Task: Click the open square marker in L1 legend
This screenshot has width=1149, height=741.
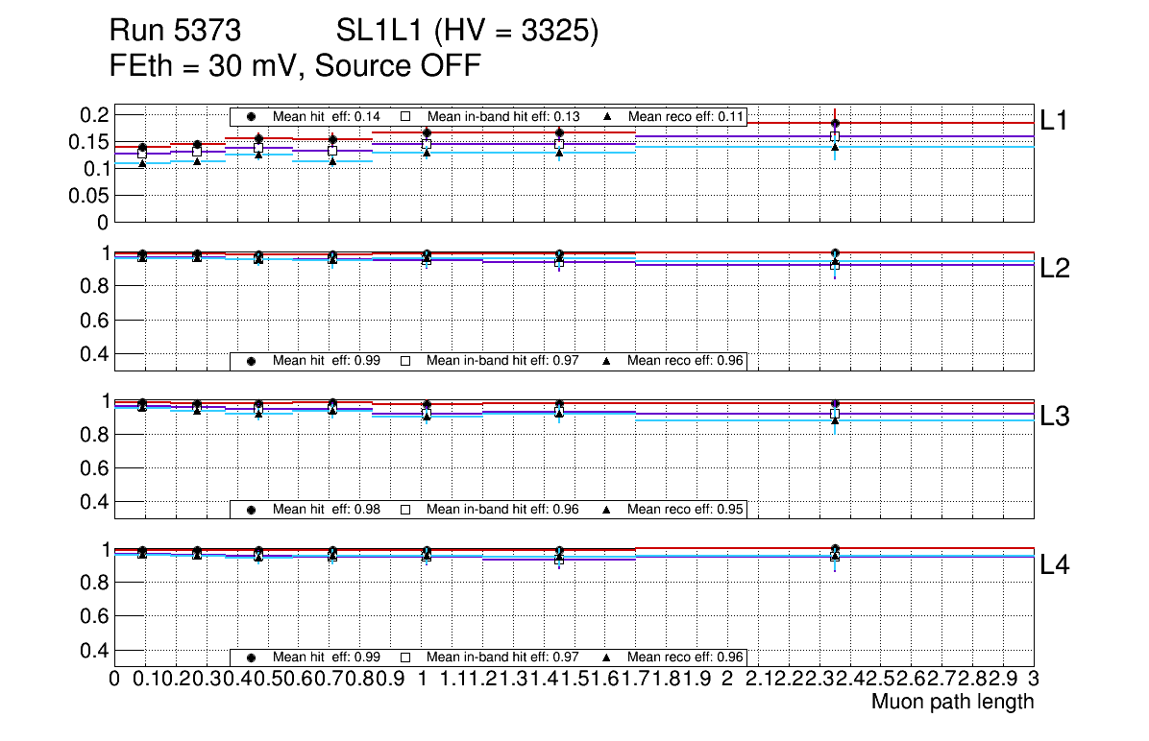Action: [x=405, y=116]
